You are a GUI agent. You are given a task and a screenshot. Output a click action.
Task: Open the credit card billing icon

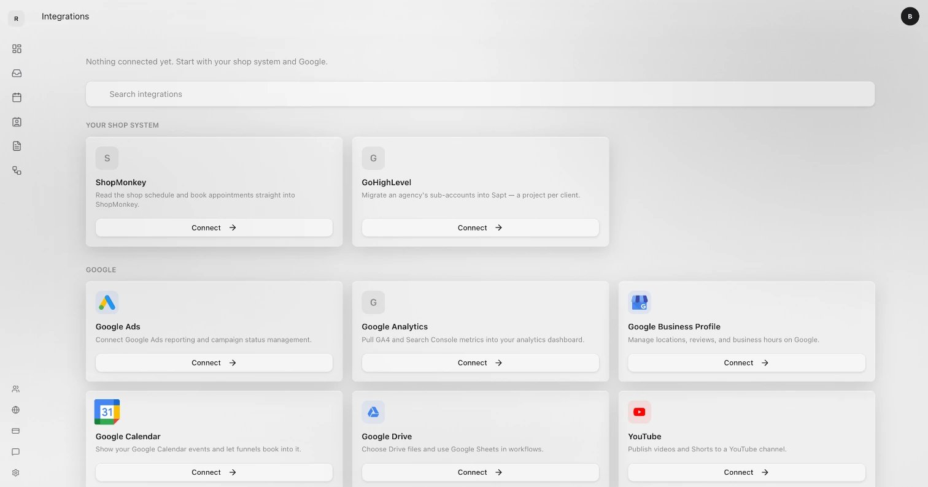(x=16, y=431)
